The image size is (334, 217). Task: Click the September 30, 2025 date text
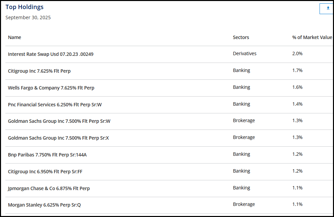[x=28, y=17]
